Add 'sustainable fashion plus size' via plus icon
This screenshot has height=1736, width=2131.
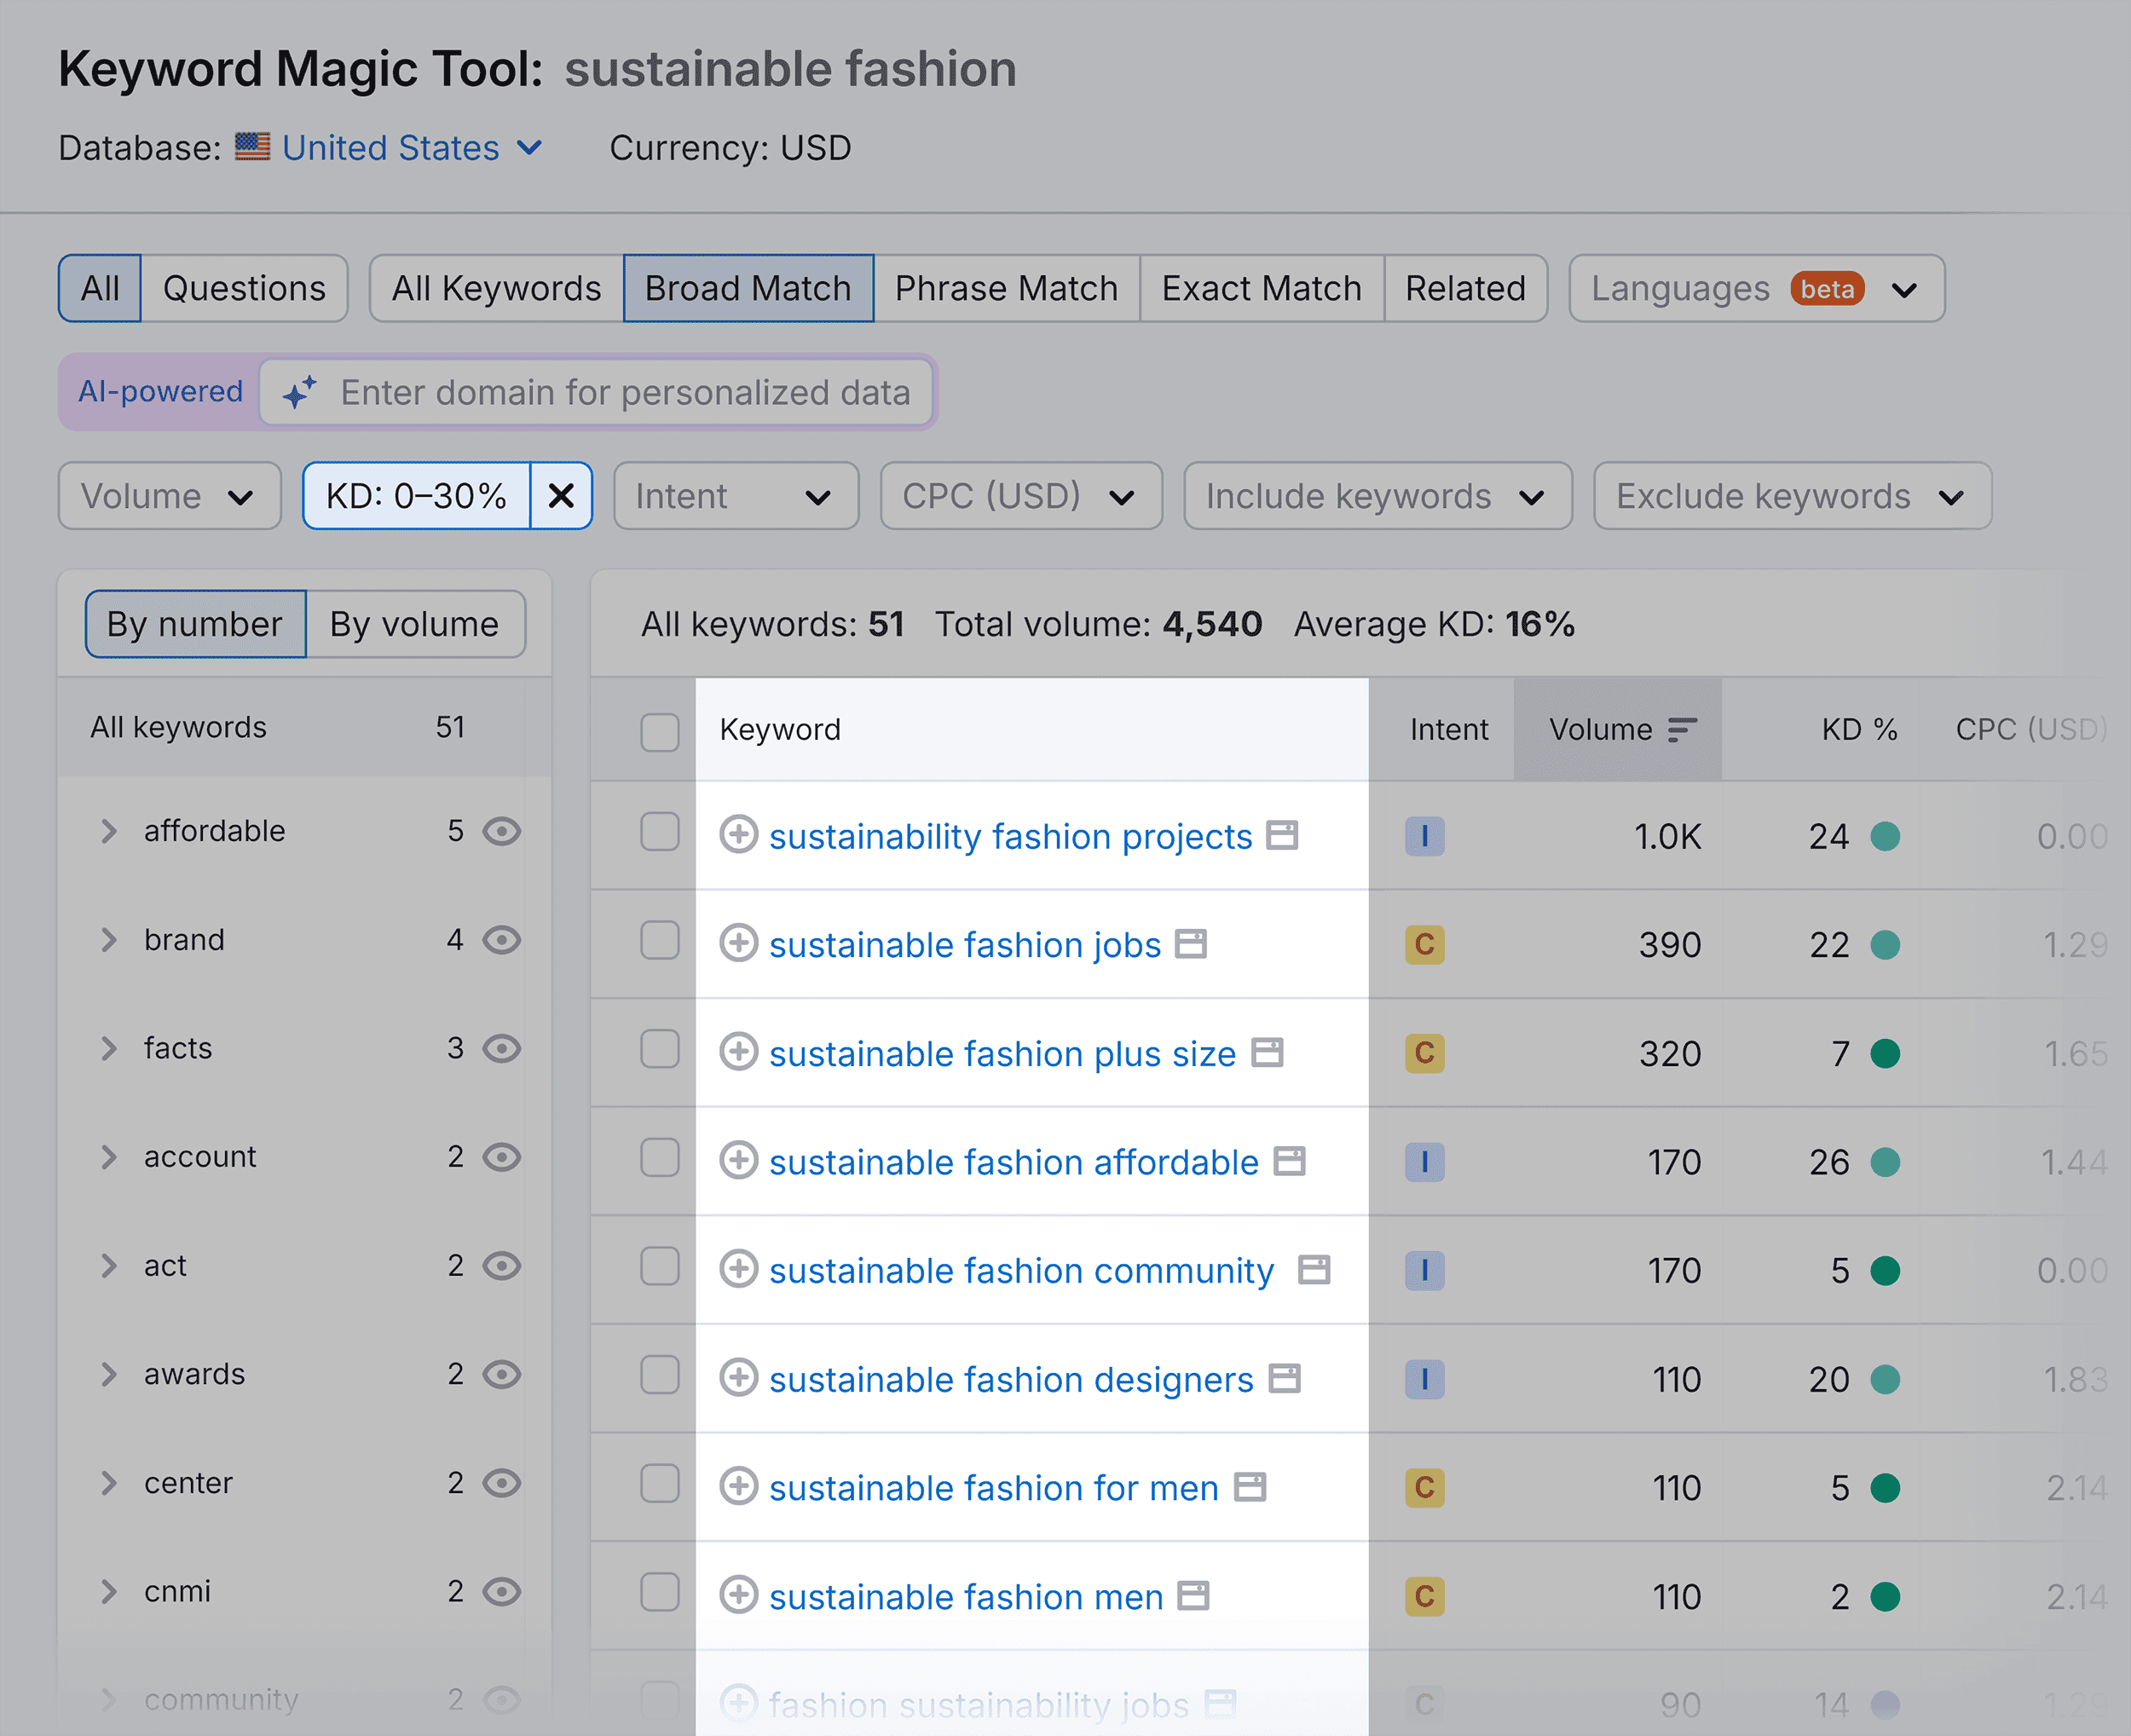pyautogui.click(x=738, y=1052)
